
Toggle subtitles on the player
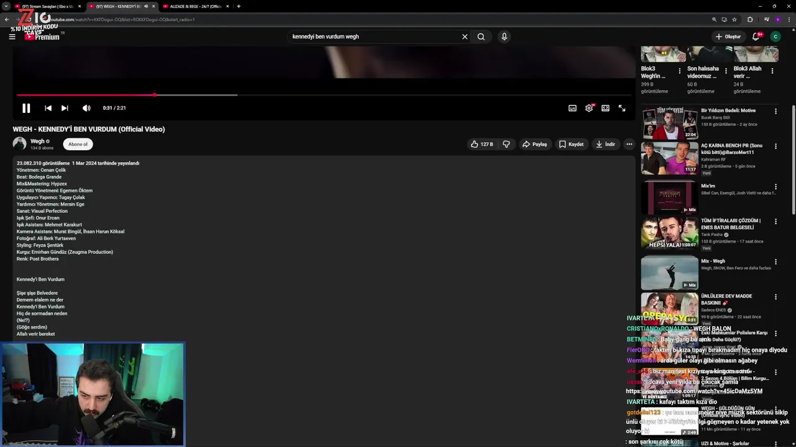[572, 108]
